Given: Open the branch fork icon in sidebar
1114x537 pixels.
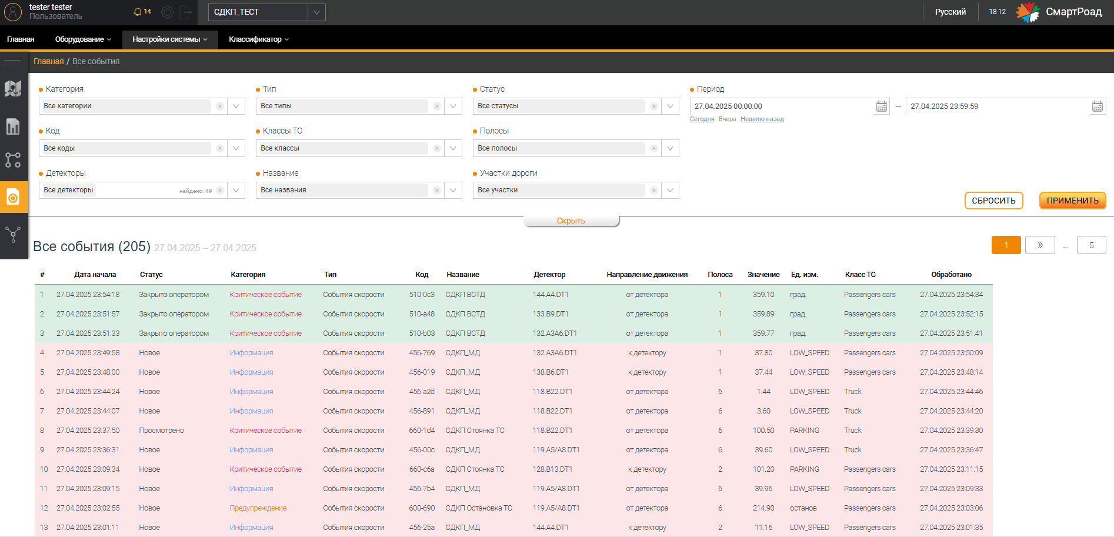Looking at the screenshot, I should [13, 235].
